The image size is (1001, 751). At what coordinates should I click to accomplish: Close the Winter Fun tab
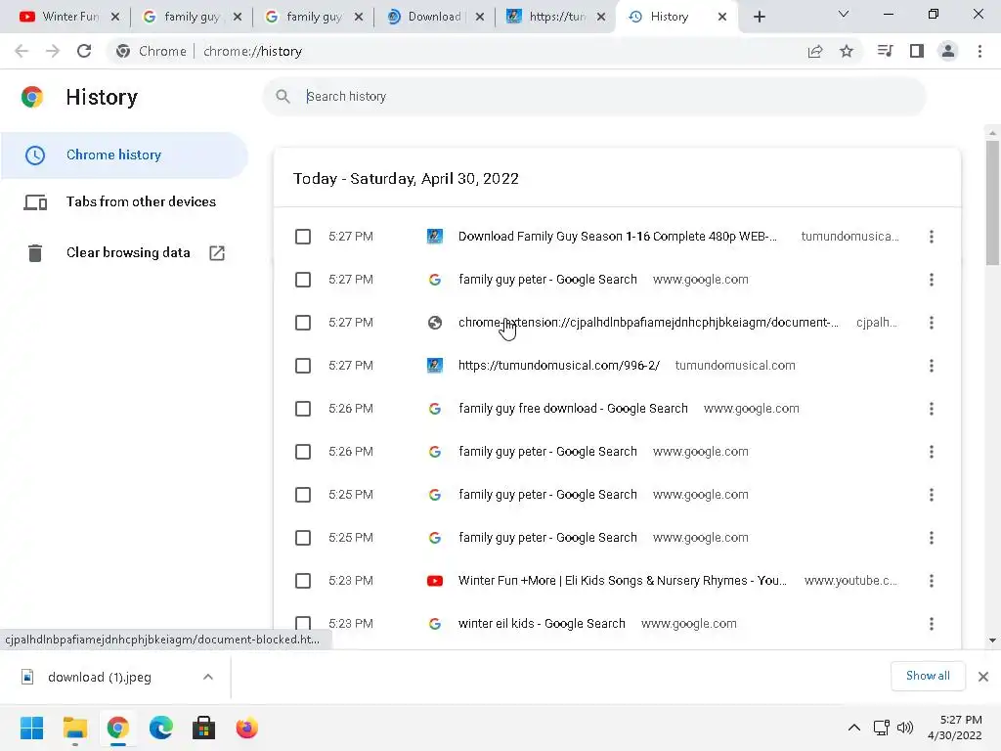coord(115,17)
